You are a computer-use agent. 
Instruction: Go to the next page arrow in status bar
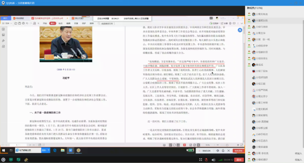tap(30, 145)
